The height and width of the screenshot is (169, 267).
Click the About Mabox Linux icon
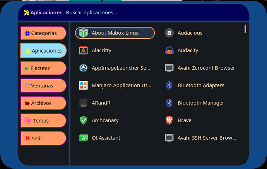[x=84, y=33]
